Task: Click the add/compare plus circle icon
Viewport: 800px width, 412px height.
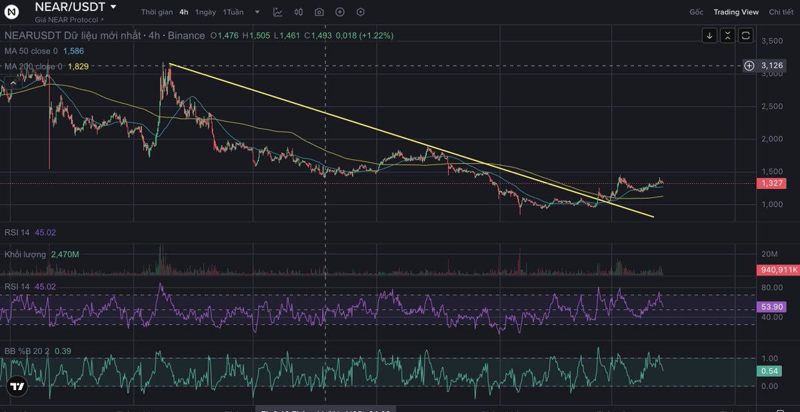Action: point(340,12)
